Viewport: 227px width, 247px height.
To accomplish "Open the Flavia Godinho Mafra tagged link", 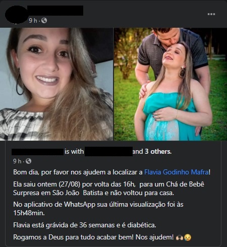I will pyautogui.click(x=176, y=172).
